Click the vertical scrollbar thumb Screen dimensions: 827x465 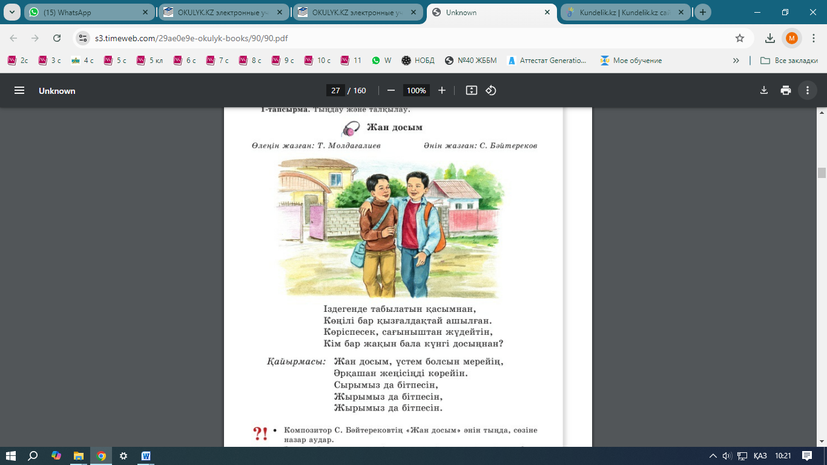pos(822,173)
